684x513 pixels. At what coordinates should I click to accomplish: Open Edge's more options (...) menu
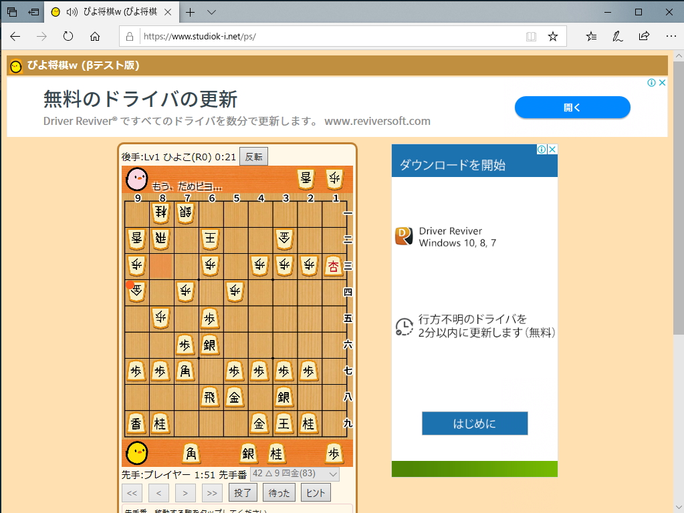[671, 36]
